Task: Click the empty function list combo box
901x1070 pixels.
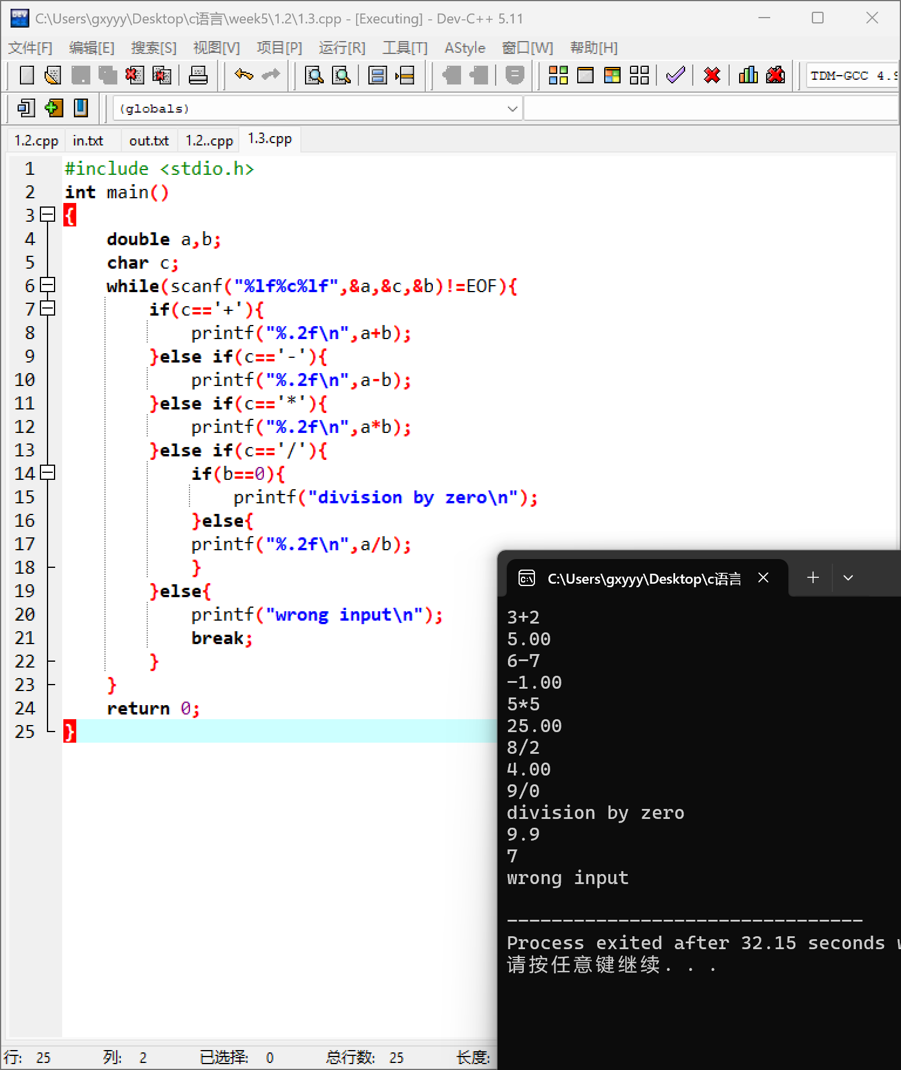Action: [x=712, y=109]
